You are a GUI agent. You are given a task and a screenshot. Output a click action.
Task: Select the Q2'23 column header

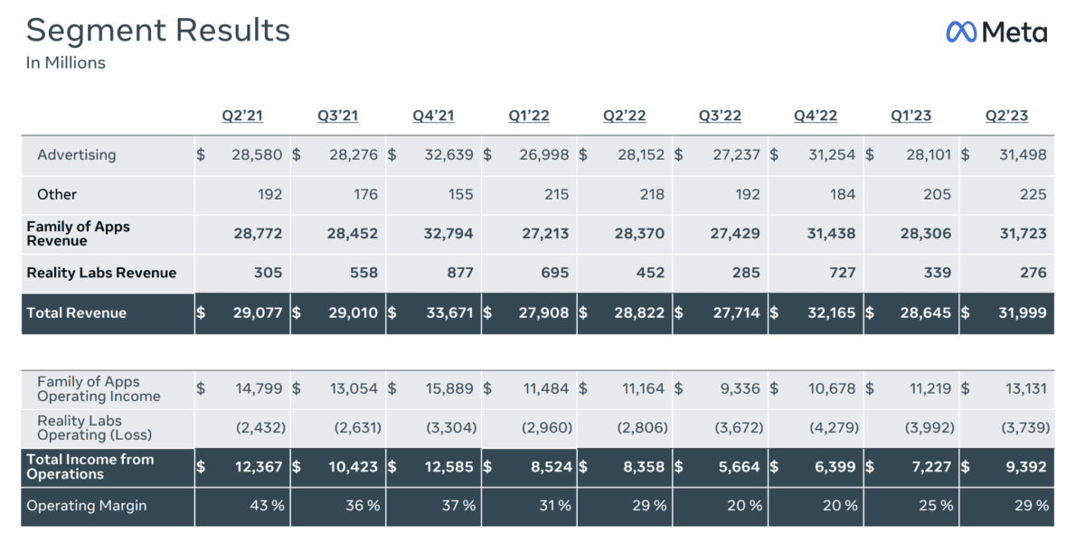1006,116
